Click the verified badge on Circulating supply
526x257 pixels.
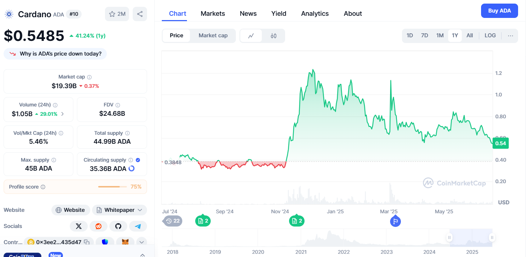[138, 160]
